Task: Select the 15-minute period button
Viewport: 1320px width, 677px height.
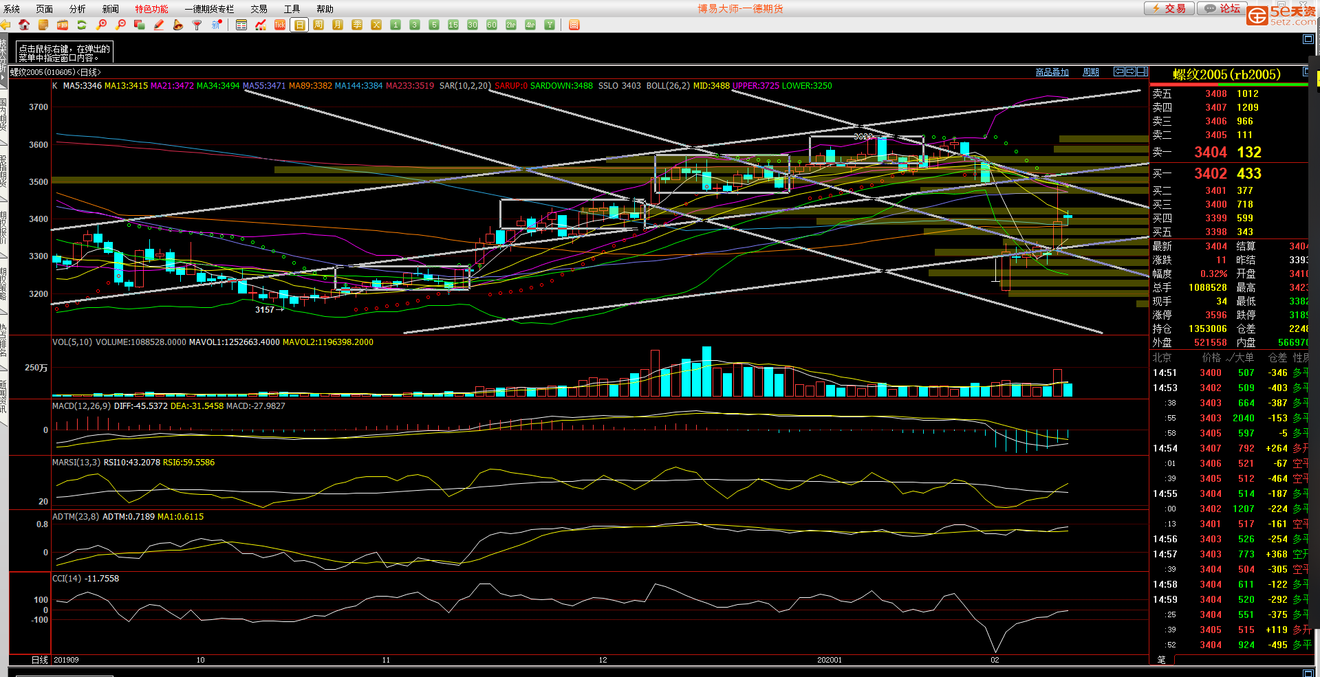Action: (x=453, y=25)
